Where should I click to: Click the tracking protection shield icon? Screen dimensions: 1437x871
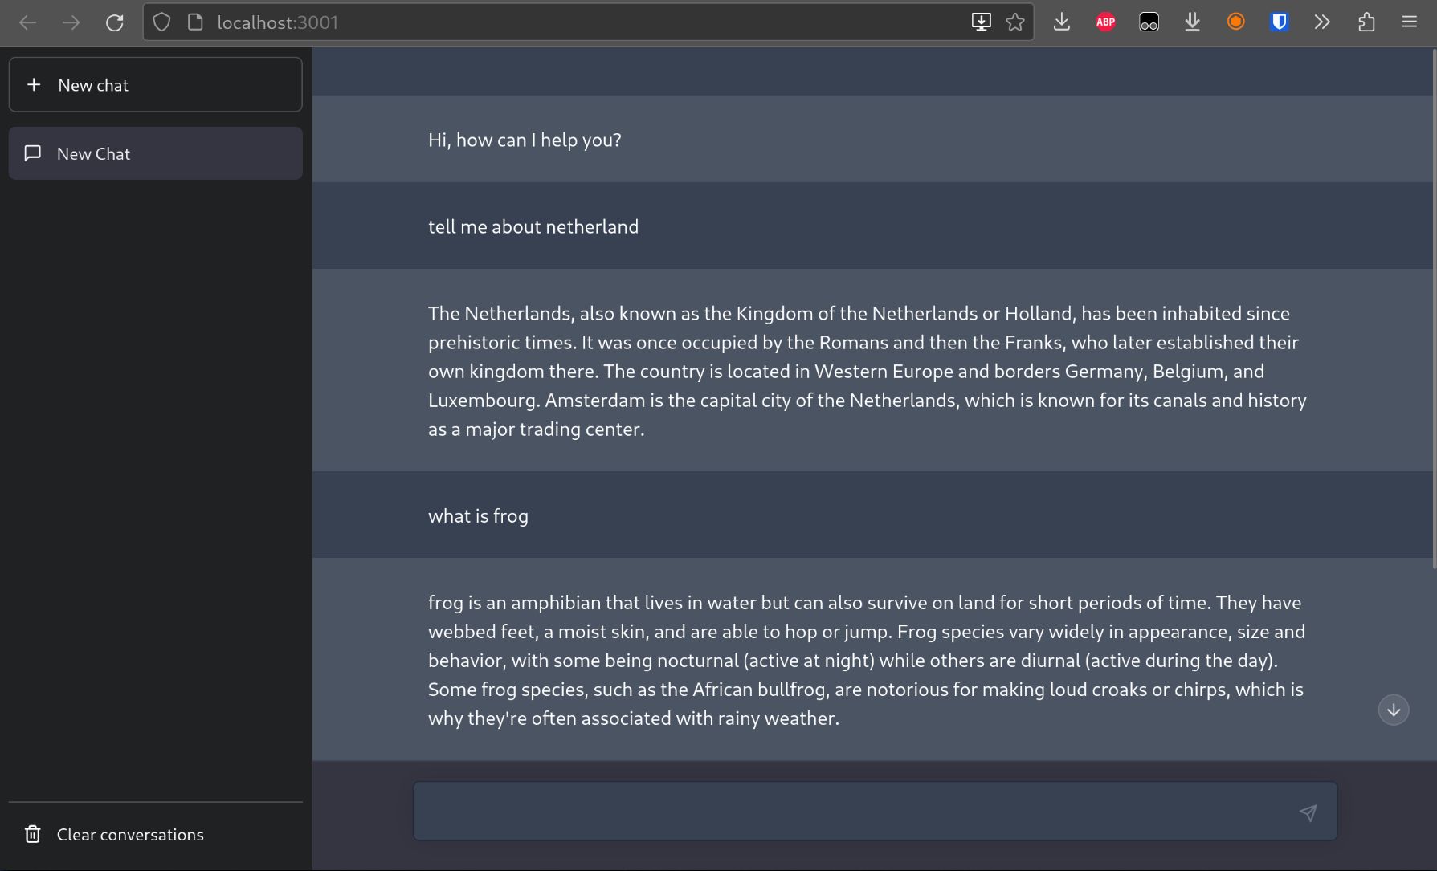(x=161, y=22)
